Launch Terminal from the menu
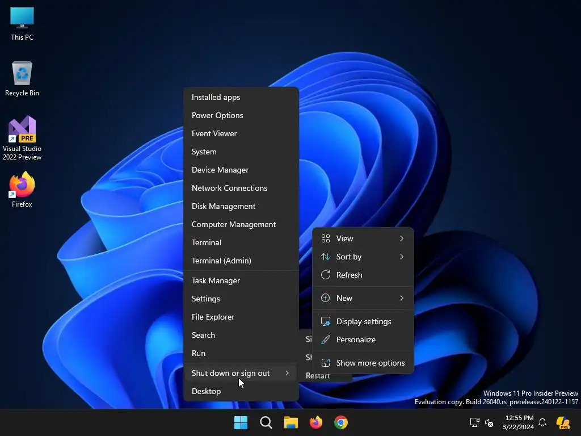The width and height of the screenshot is (581, 436). point(241,242)
